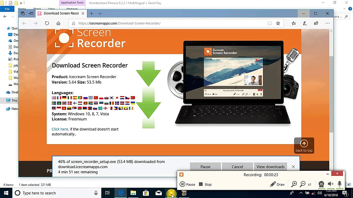The height and width of the screenshot is (198, 353).
Task: Stop the screen recording
Action: point(205,185)
